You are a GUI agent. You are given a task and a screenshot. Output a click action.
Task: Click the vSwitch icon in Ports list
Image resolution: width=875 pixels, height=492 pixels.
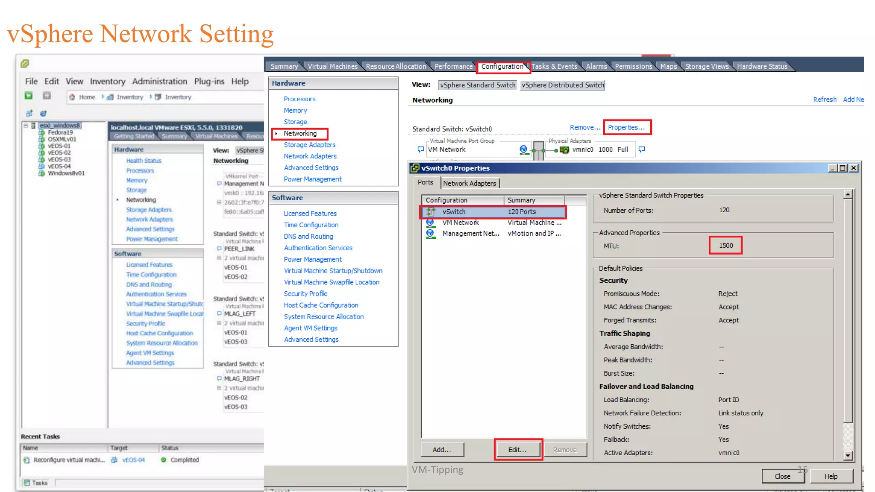coord(431,211)
